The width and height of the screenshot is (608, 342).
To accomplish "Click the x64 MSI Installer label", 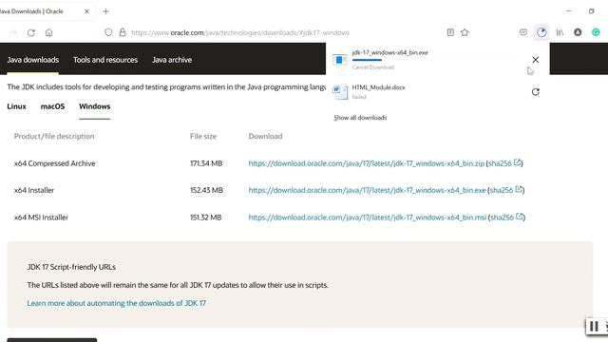I will [x=41, y=218].
